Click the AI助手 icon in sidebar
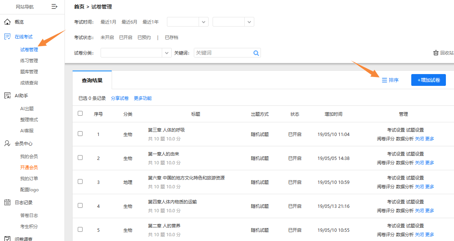 click(x=7, y=96)
